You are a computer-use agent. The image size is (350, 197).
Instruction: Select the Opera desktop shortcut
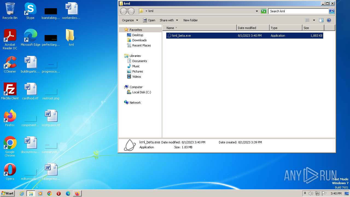(10, 172)
